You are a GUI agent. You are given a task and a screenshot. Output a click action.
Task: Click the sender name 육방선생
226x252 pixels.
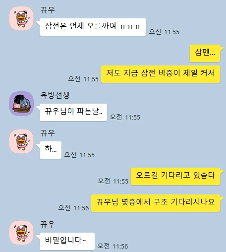click(55, 95)
